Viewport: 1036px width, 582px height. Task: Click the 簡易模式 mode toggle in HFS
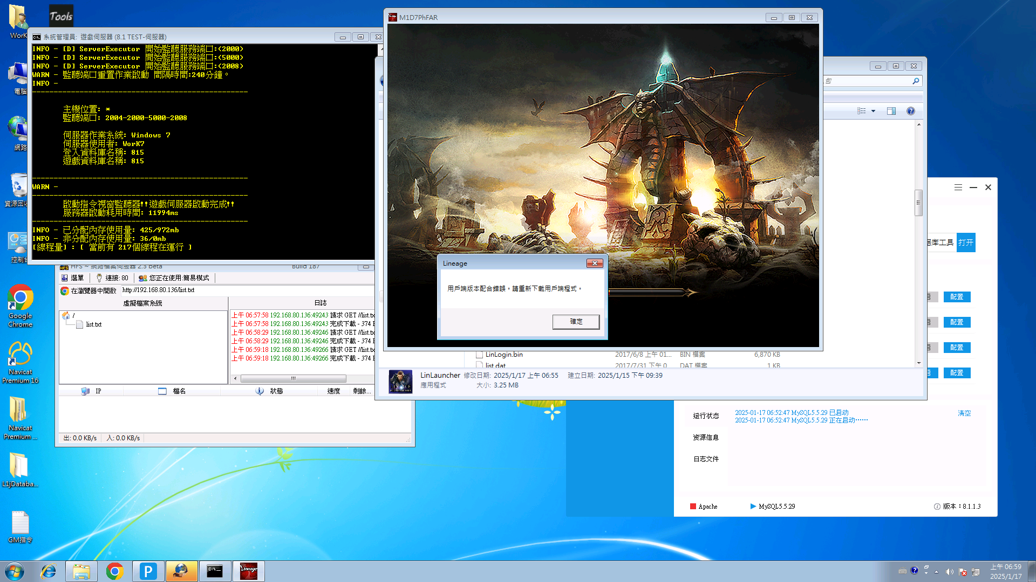(x=174, y=278)
